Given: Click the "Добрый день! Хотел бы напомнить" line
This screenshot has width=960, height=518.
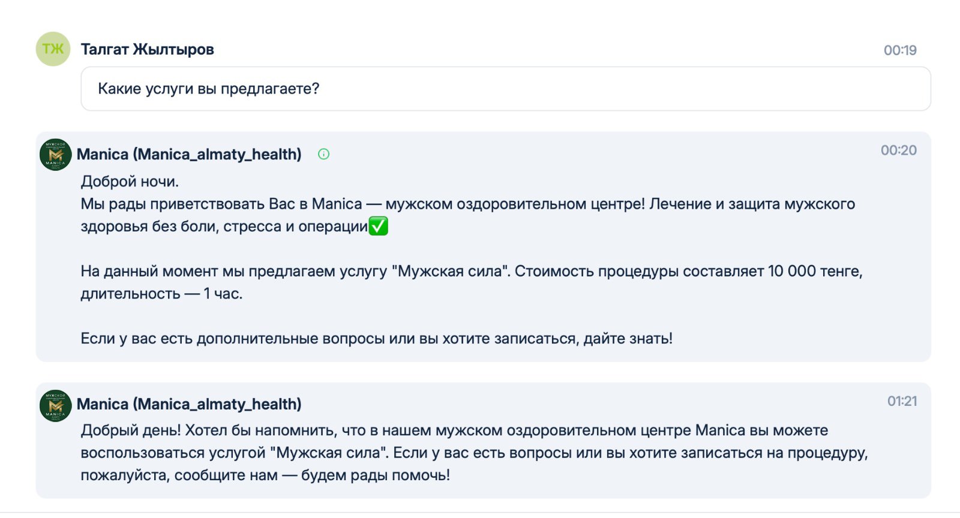Looking at the screenshot, I should [454, 430].
